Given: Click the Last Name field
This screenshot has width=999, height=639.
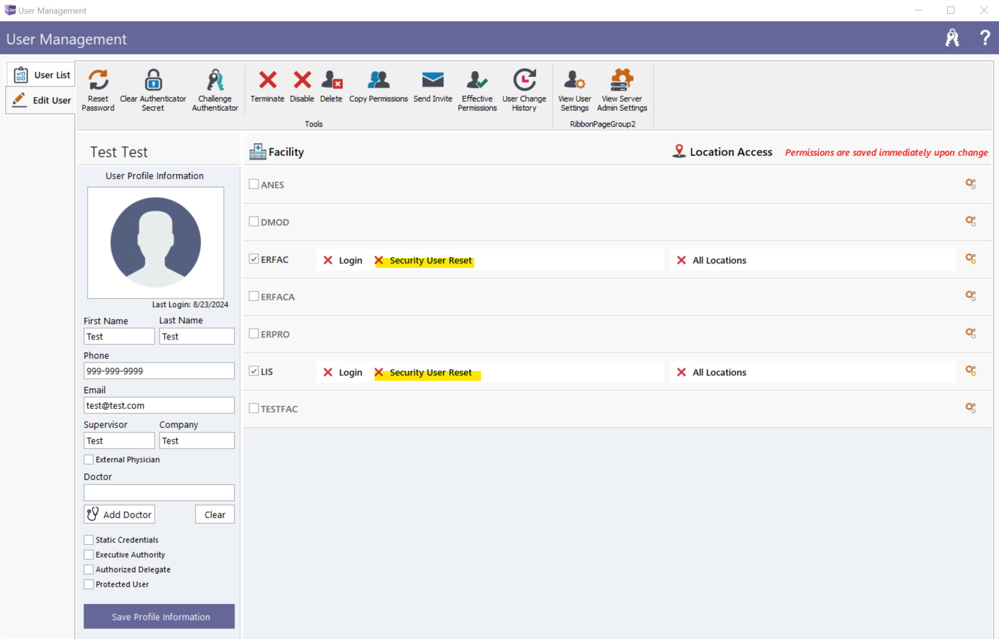Looking at the screenshot, I should click(197, 336).
